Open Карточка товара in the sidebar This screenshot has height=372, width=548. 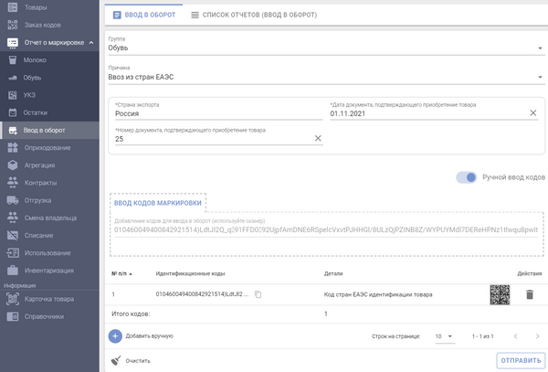(x=48, y=299)
